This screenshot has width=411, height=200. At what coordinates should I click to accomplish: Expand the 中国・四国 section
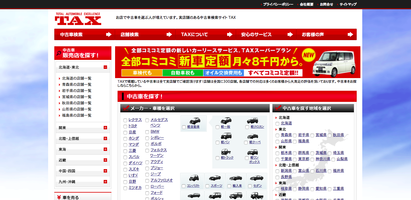(105, 171)
